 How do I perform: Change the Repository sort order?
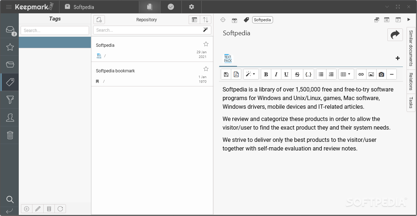pos(206,20)
